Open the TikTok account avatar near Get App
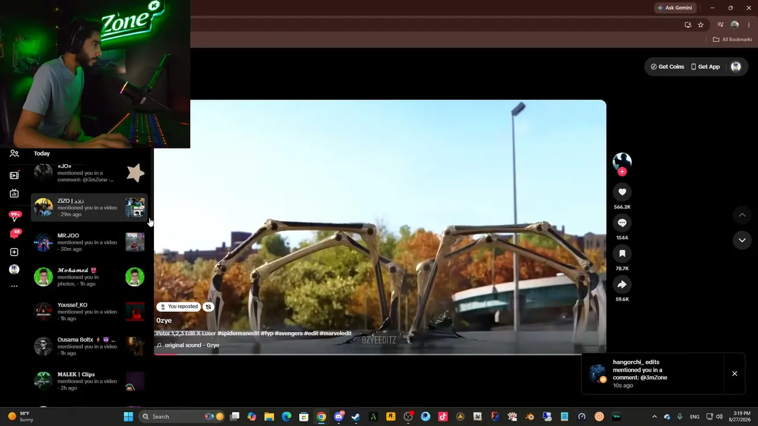 pos(736,67)
